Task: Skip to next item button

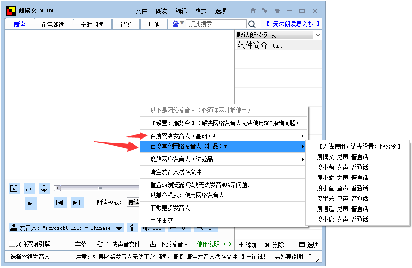Action: coord(77,203)
